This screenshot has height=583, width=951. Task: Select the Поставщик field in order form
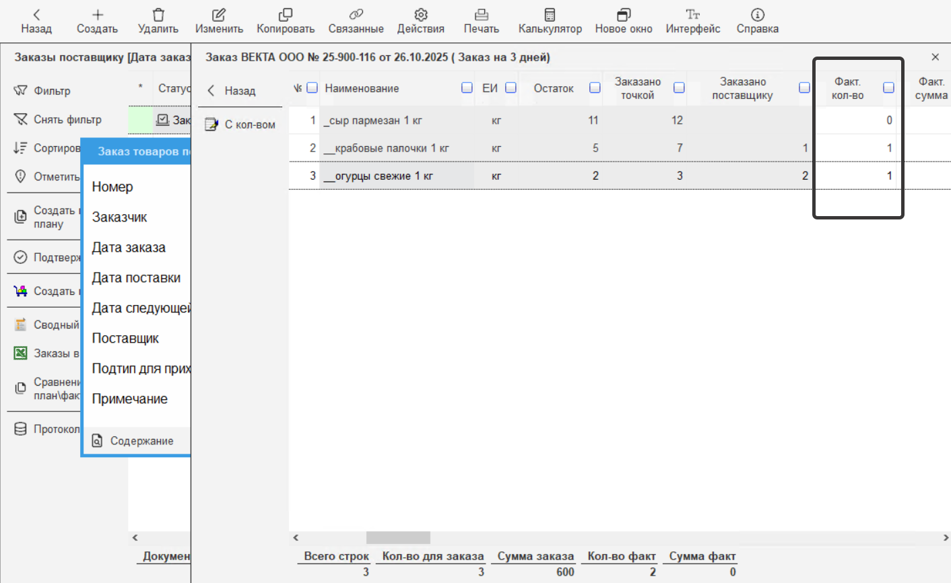(125, 339)
